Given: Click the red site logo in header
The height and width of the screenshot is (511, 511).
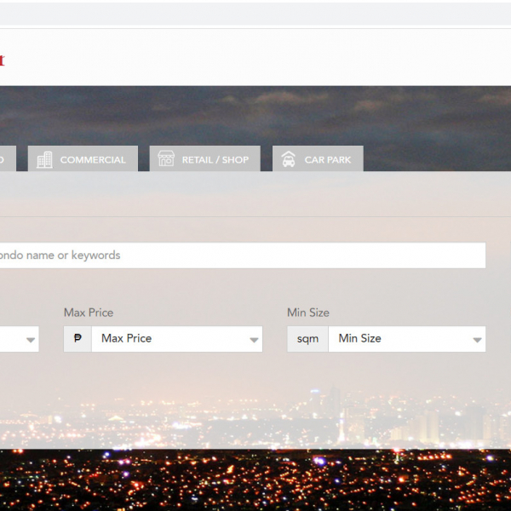Looking at the screenshot, I should 2,60.
